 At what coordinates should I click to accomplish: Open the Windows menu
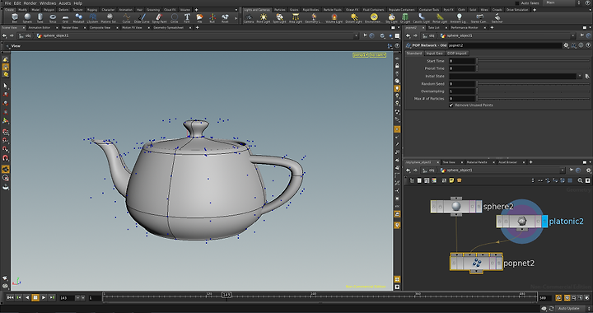click(48, 3)
